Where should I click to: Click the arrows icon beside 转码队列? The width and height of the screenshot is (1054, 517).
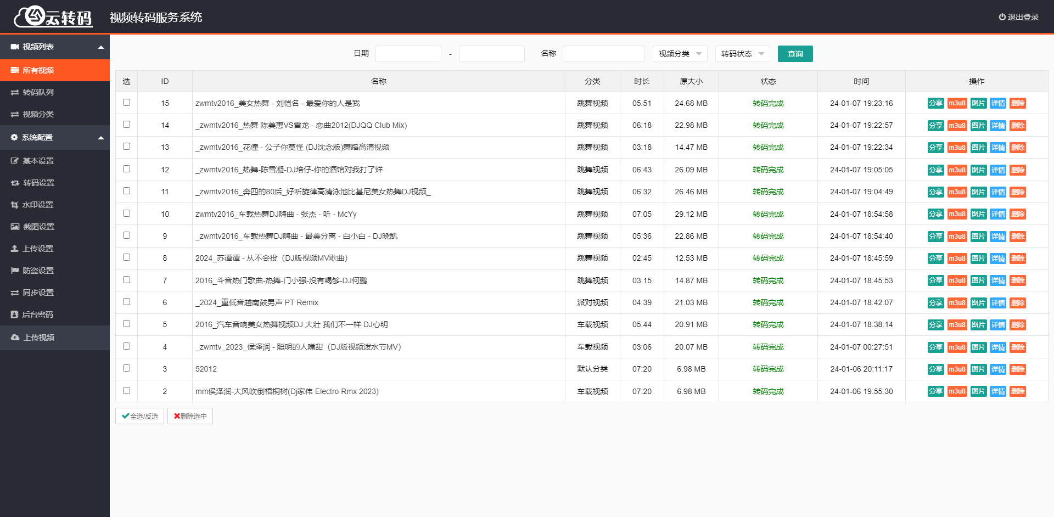pyautogui.click(x=15, y=92)
